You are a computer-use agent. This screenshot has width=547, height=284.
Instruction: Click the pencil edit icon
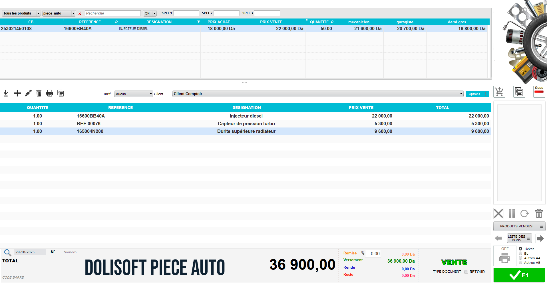28,93
